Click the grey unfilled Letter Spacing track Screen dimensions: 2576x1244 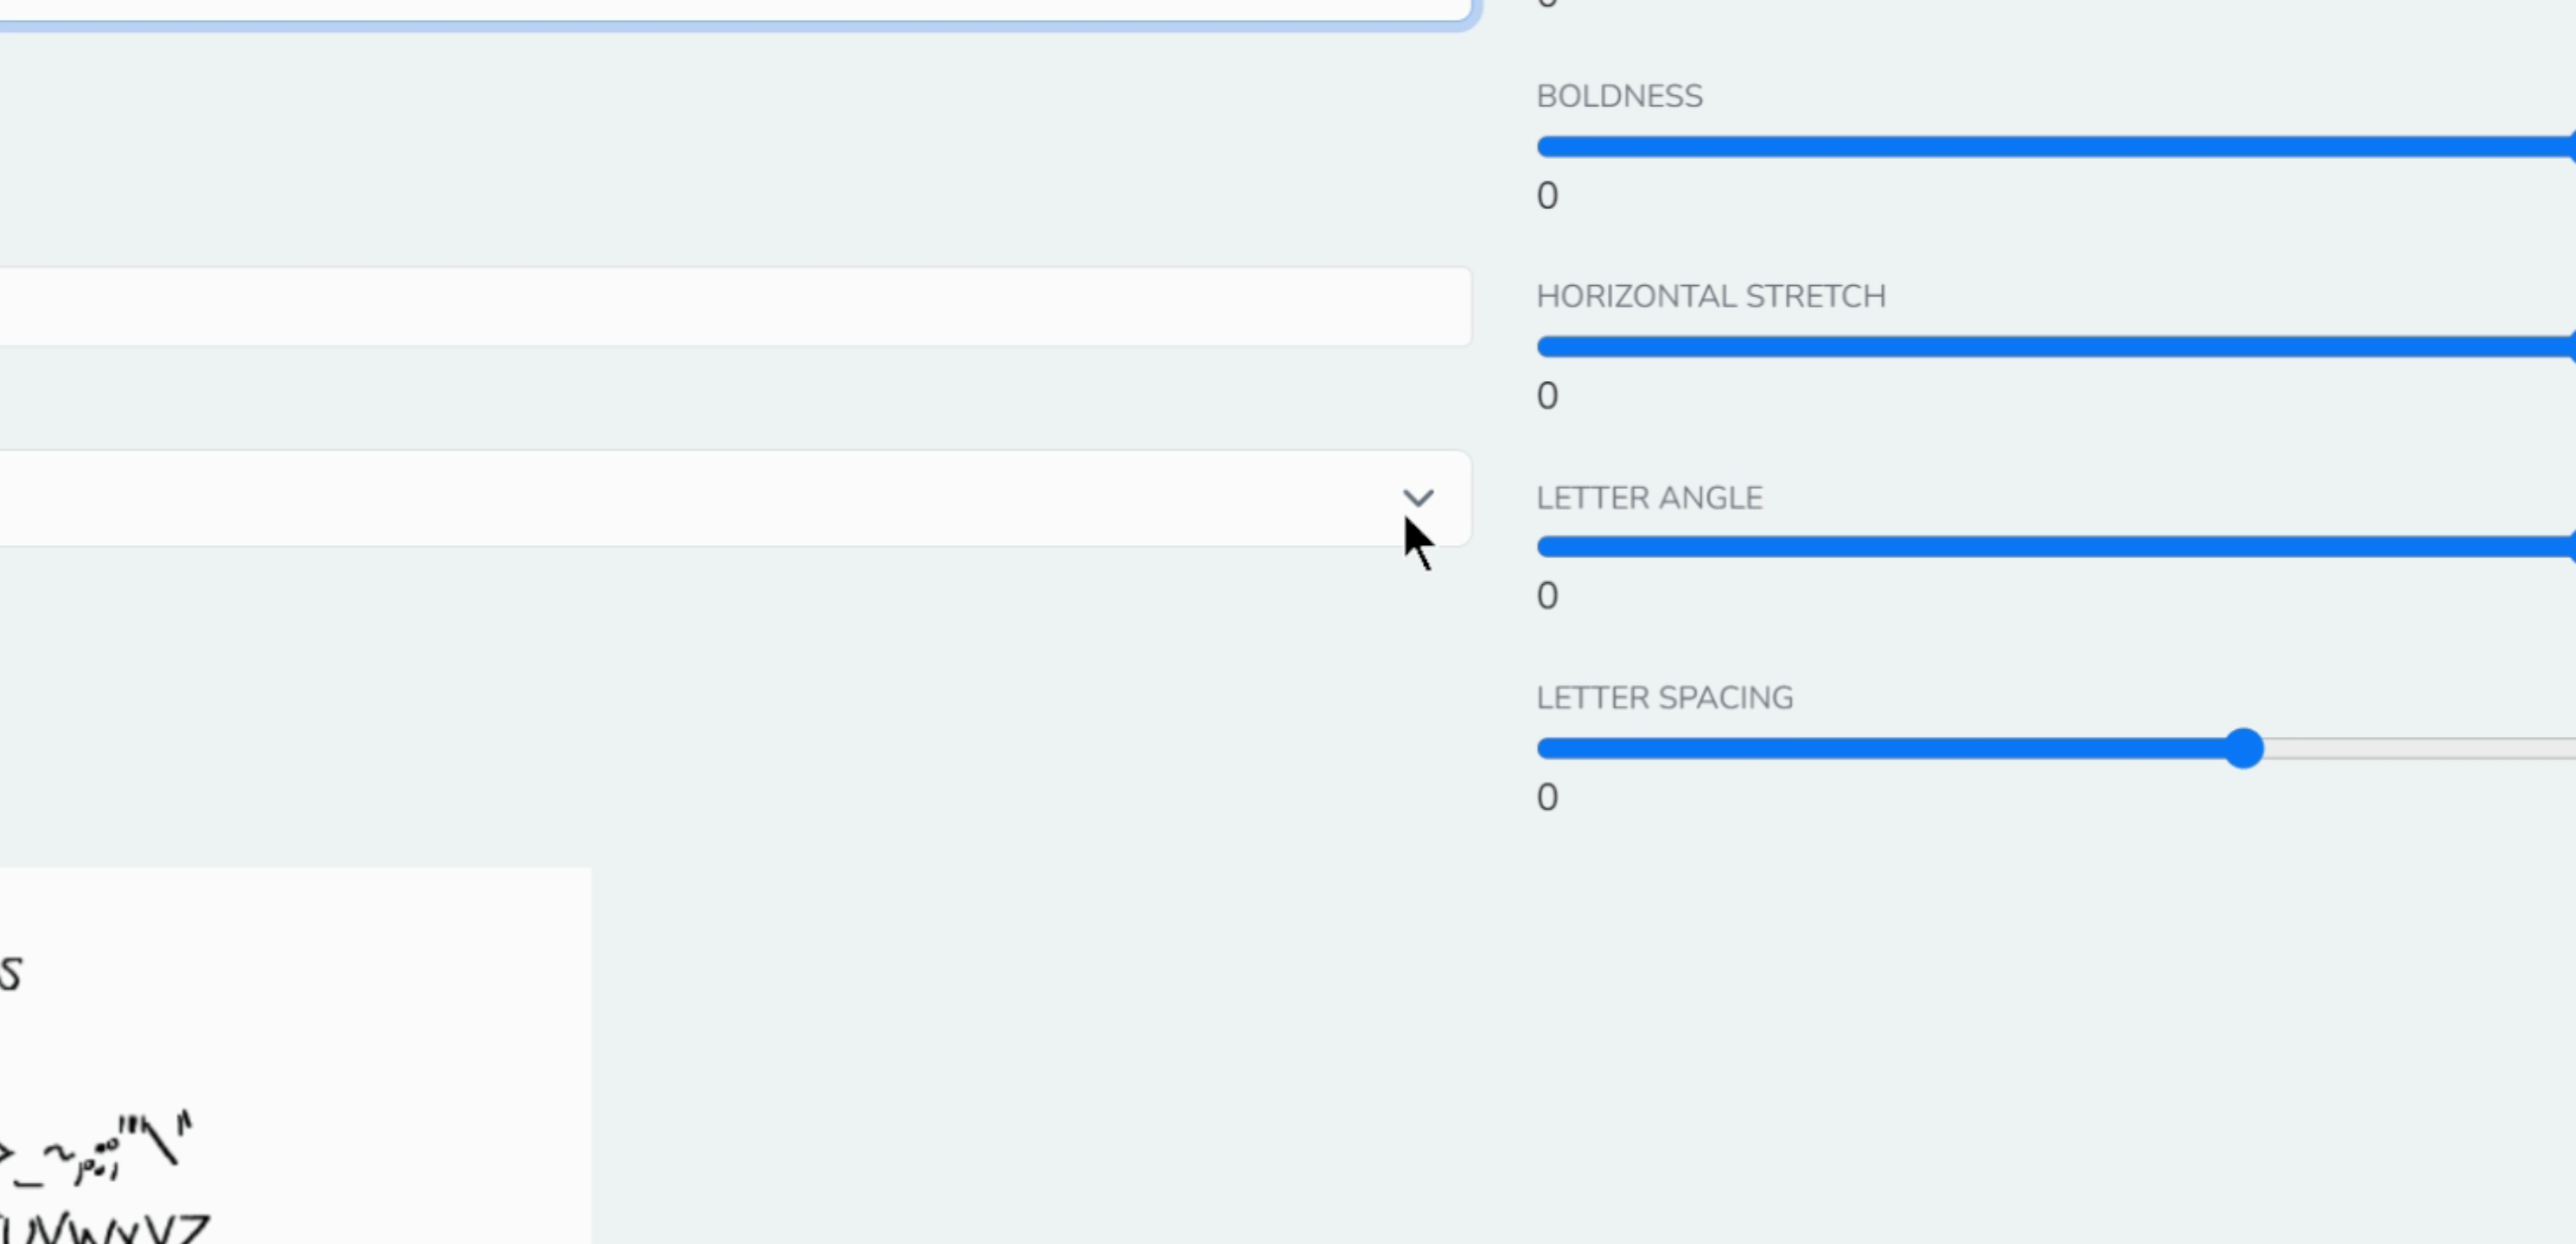(2420, 748)
